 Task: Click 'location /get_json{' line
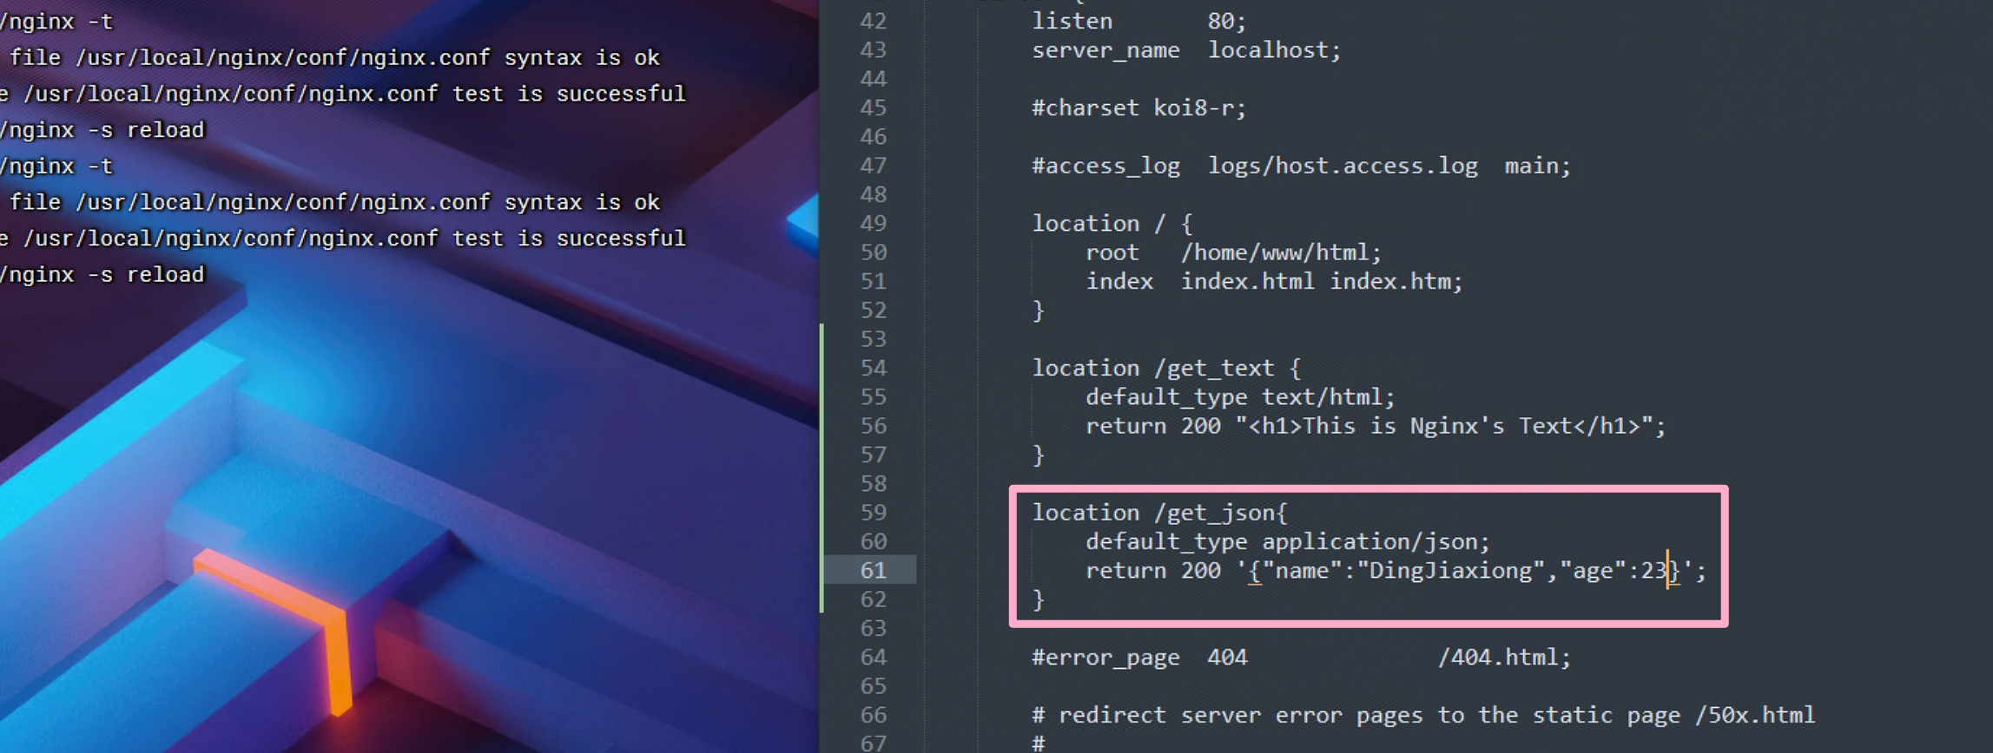point(1159,513)
